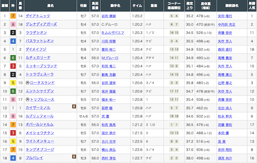The image size is (257, 163).
Task: Open jockey link 川田 将雅
Action: click(108, 41)
